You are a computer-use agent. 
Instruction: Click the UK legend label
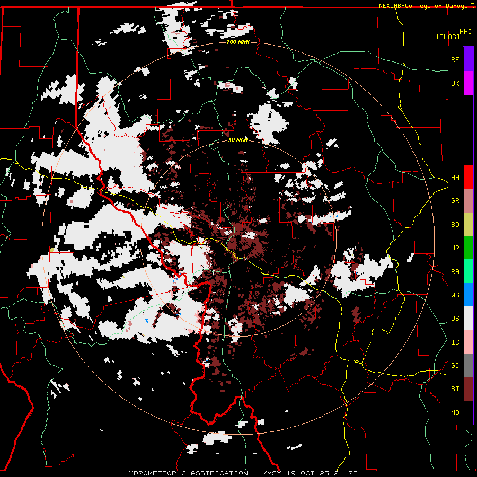tap(455, 83)
